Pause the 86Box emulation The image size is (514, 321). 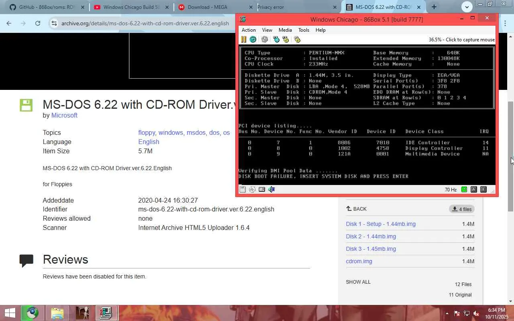[x=243, y=39]
